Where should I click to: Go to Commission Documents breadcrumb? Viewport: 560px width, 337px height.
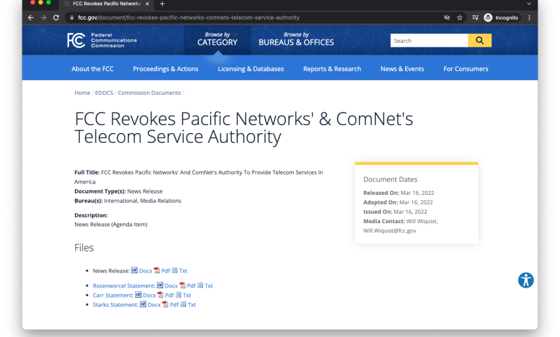coord(150,93)
